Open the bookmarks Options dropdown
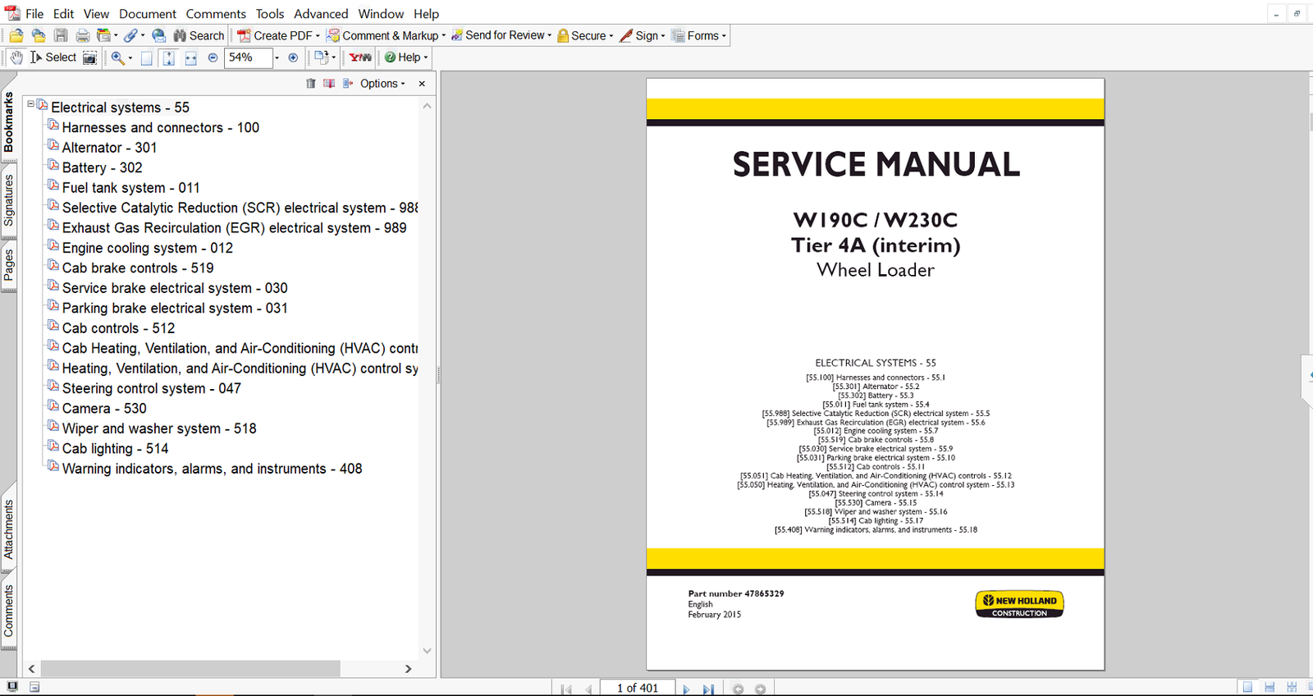 382,84
